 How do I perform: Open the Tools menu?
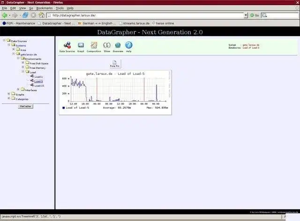tap(60, 8)
